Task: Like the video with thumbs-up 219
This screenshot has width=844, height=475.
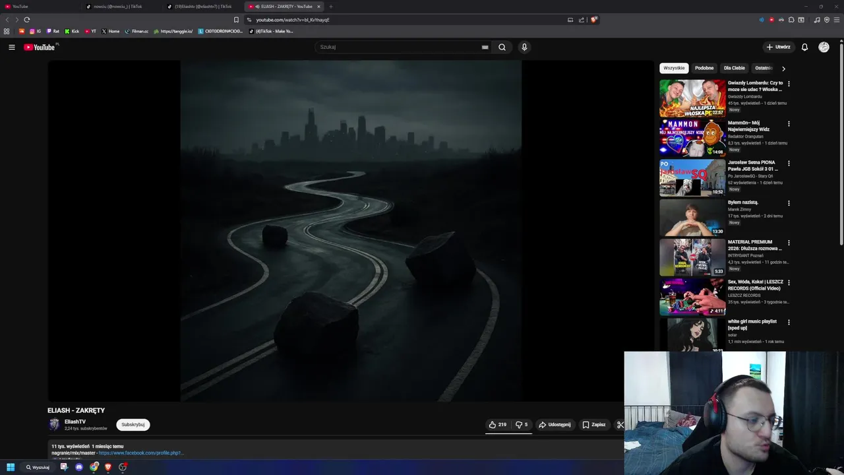Action: click(x=498, y=425)
